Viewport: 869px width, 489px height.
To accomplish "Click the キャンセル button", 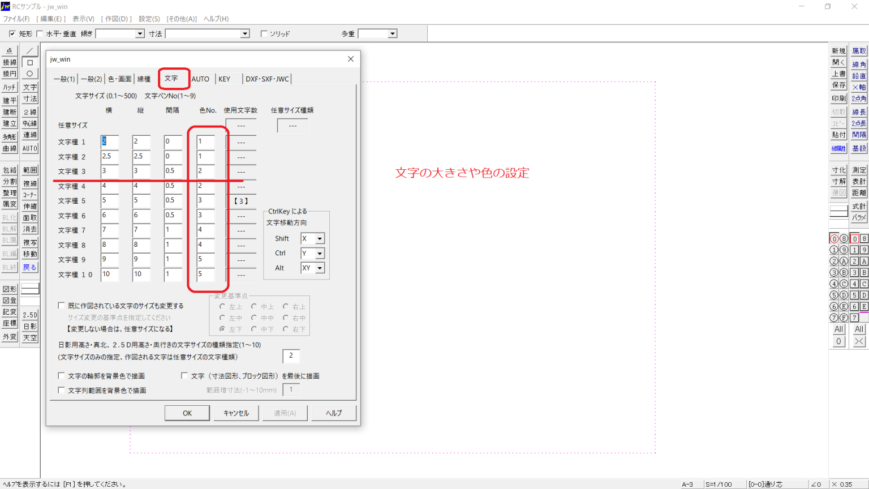I will [236, 413].
